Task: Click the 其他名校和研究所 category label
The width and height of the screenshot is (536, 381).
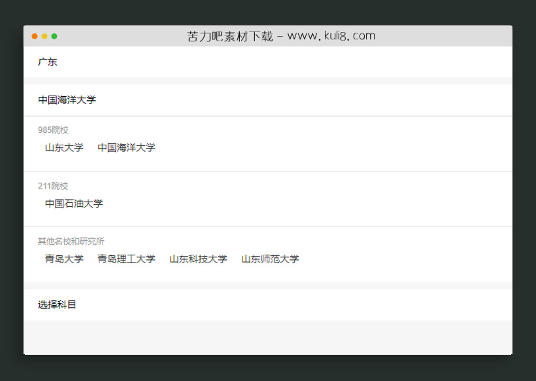Action: [71, 242]
